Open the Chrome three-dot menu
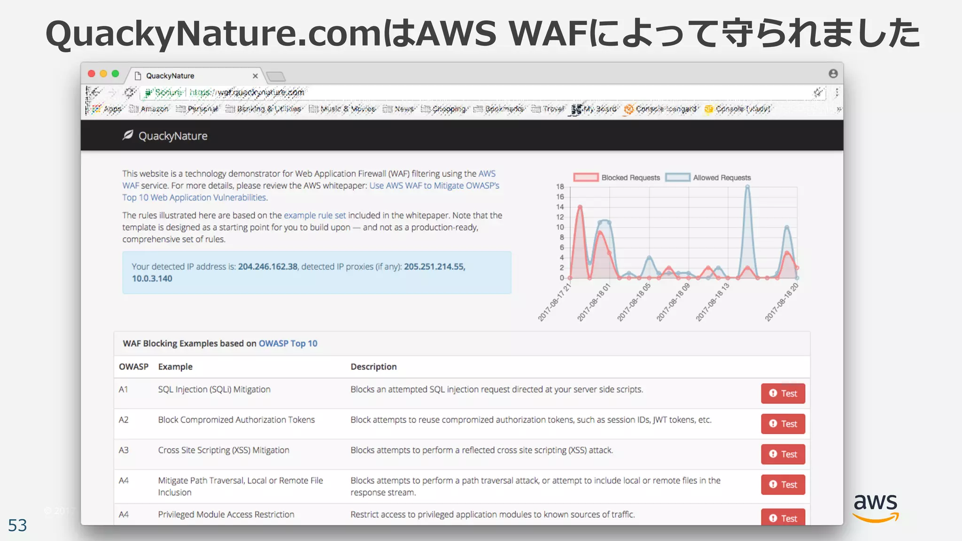Image resolution: width=962 pixels, height=541 pixels. pos(837,93)
